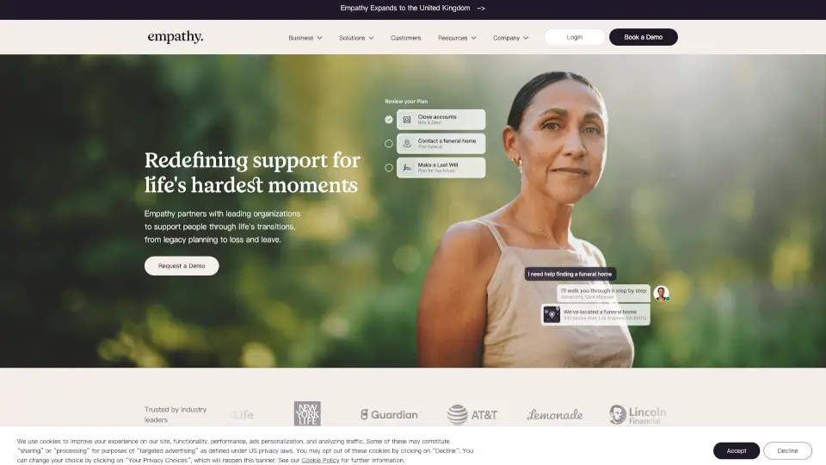The width and height of the screenshot is (826, 465).
Task: Open the Company menu
Action: coord(510,38)
